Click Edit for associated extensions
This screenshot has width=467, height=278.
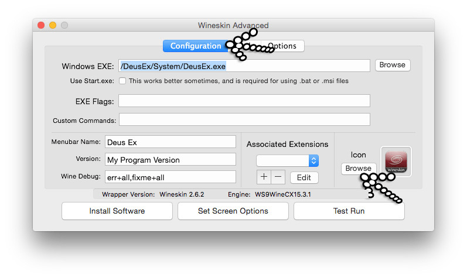tap(304, 177)
